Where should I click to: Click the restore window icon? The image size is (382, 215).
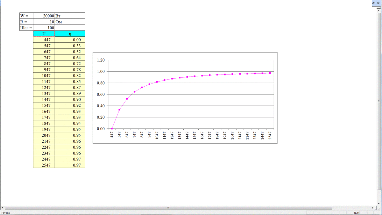[373, 3]
